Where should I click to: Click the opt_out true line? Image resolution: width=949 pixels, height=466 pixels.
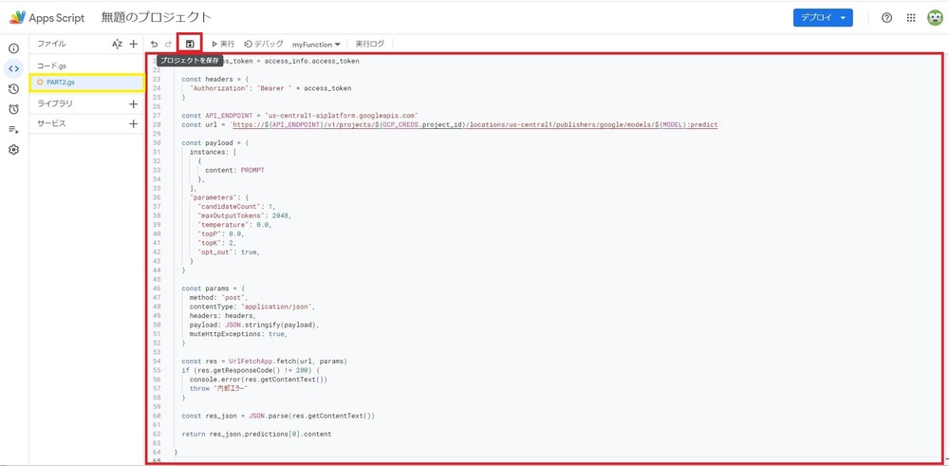[228, 252]
